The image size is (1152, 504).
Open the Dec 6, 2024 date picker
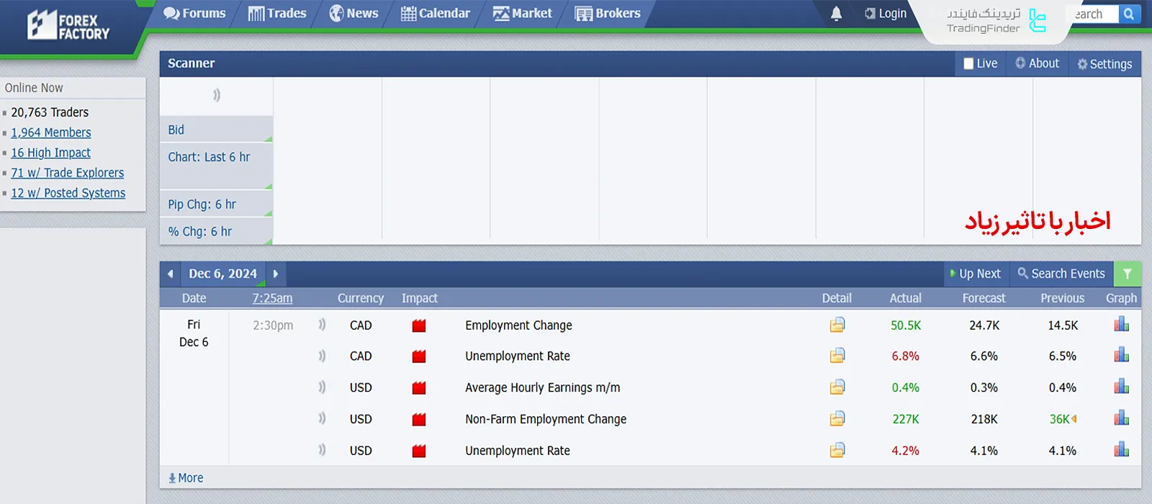tap(222, 274)
